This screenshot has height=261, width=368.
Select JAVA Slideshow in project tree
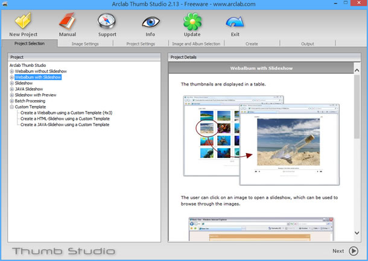point(29,89)
